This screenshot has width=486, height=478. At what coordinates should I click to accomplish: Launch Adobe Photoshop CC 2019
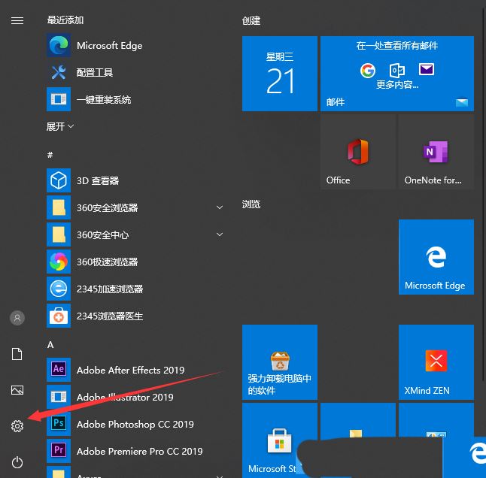(x=135, y=424)
